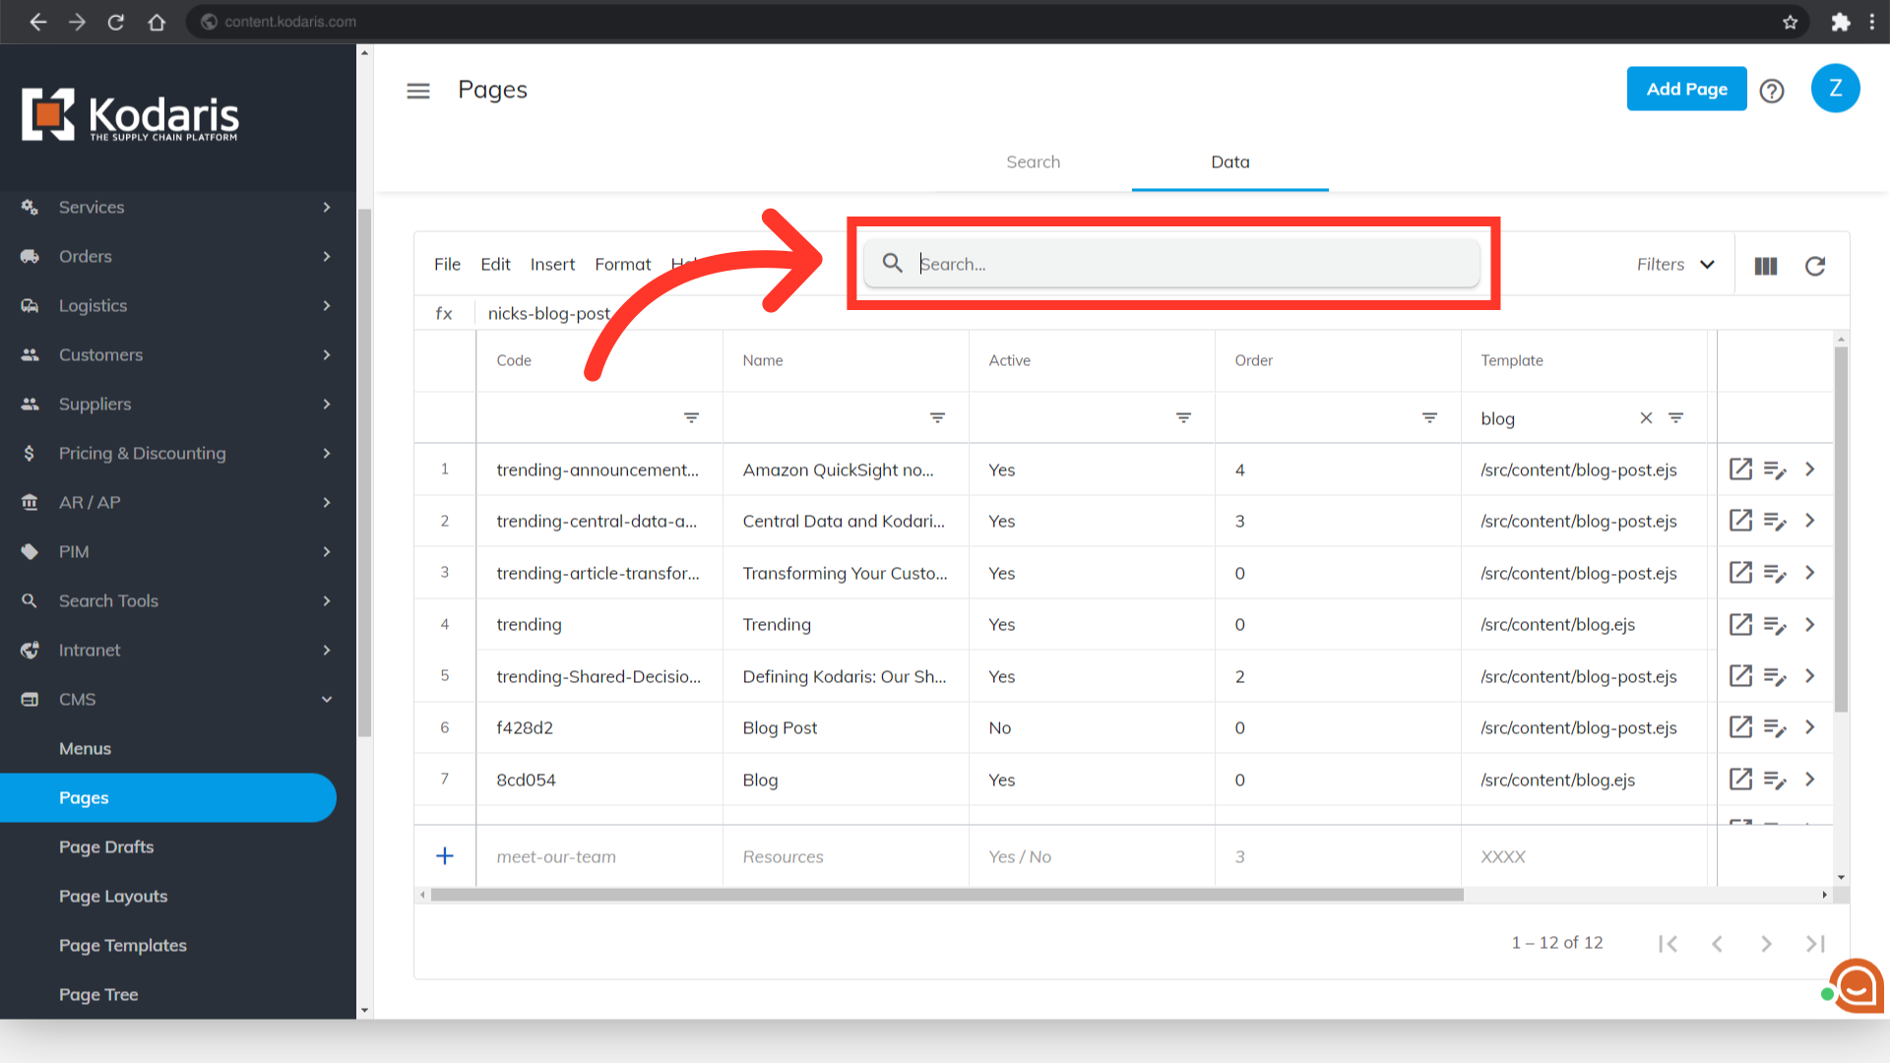
Task: Open Page Templates in the sidebar
Action: pyautogui.click(x=123, y=946)
